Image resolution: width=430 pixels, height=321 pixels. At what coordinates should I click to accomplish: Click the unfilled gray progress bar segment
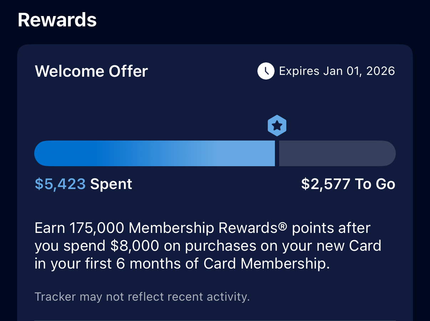point(337,153)
